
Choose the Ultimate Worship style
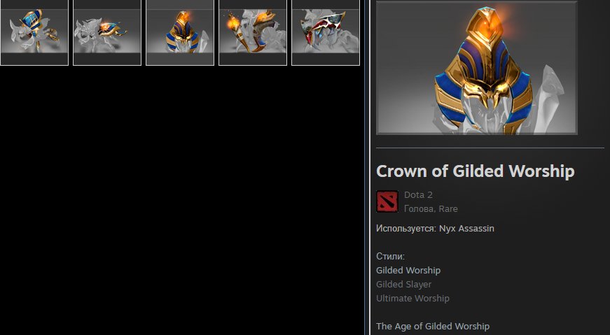coord(413,299)
